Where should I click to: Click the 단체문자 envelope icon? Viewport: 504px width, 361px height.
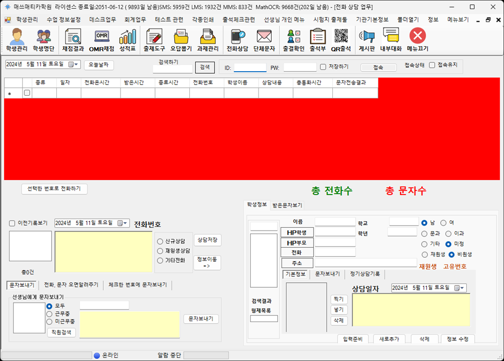coord(264,40)
